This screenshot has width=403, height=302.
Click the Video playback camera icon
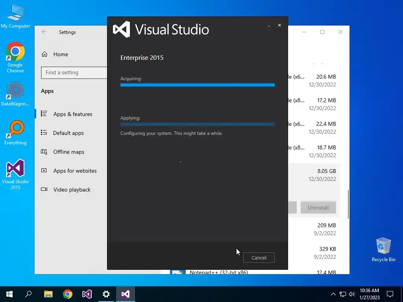44,189
